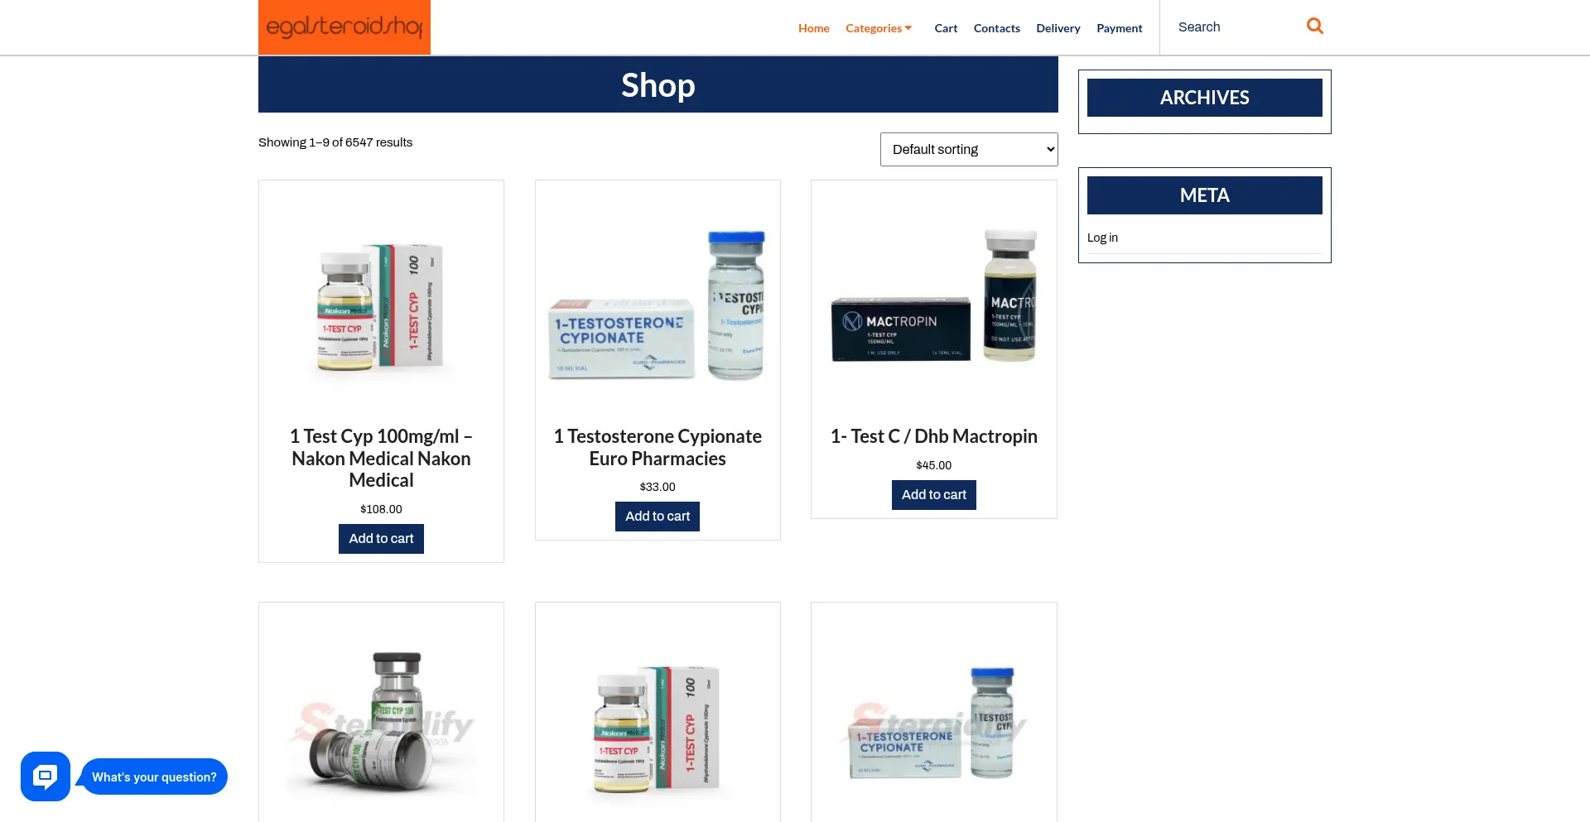The width and height of the screenshot is (1590, 822).
Task: Click the Mactropin product image
Action: coord(934,298)
